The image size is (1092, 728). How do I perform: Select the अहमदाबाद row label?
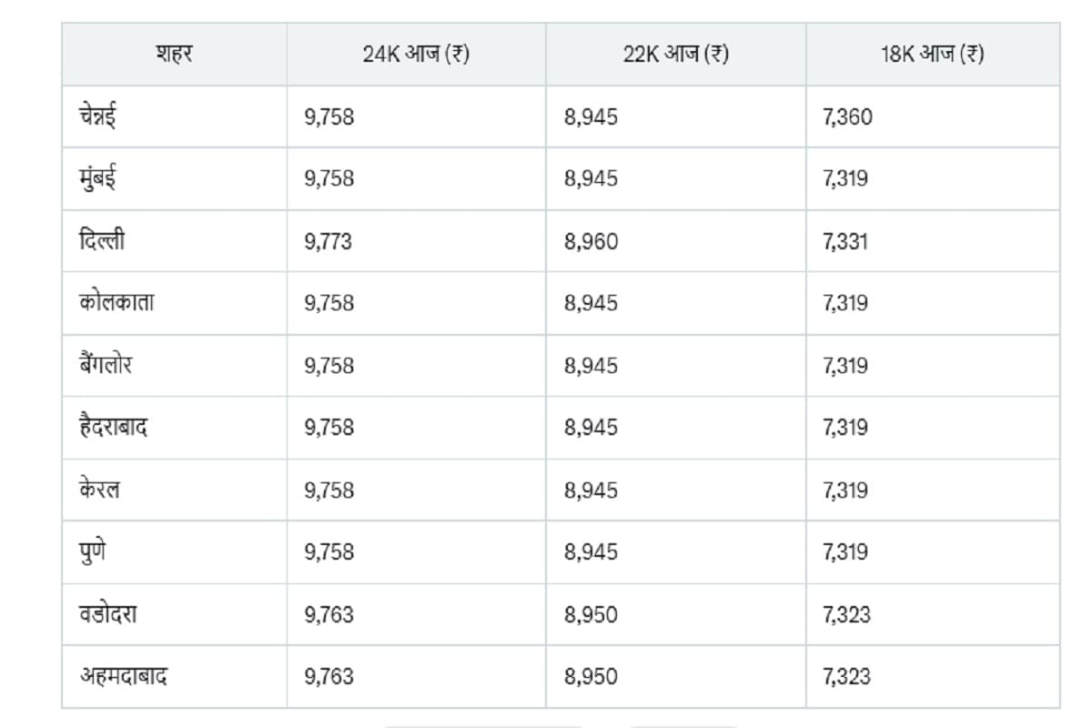[x=123, y=677]
